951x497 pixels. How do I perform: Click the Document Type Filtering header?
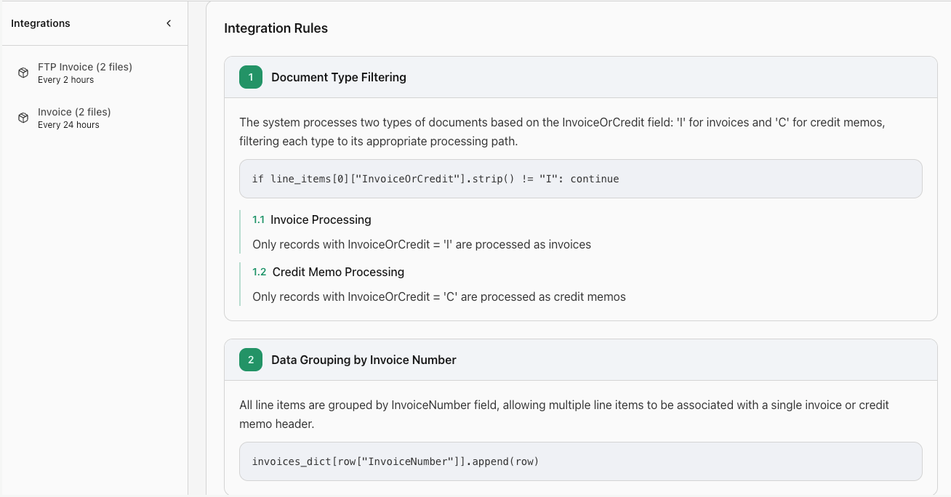click(x=339, y=77)
